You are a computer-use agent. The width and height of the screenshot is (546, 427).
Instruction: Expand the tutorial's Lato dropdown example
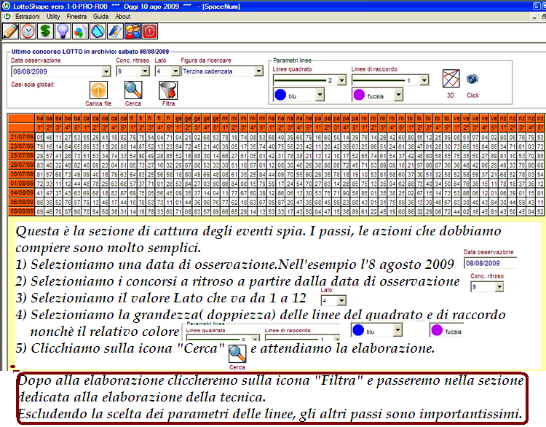tap(342, 300)
